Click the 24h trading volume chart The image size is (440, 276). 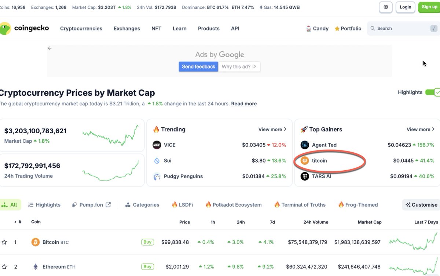click(110, 170)
